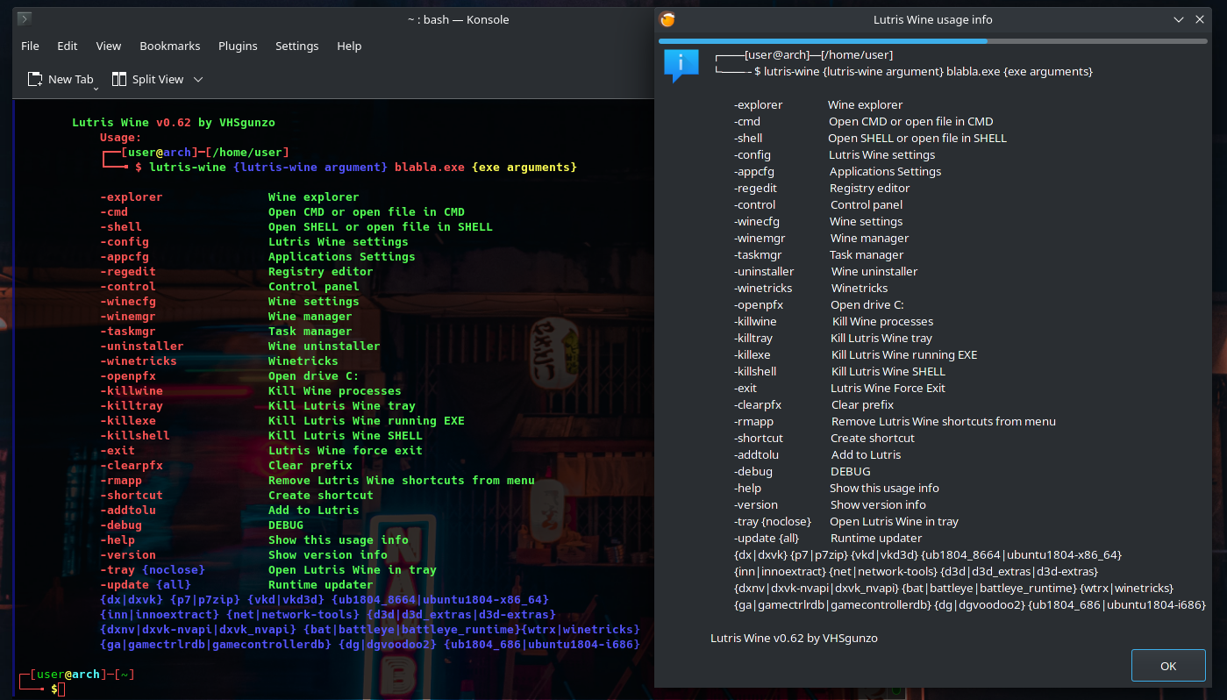
Task: Click the New Tab toolbar button
Action: 61,79
